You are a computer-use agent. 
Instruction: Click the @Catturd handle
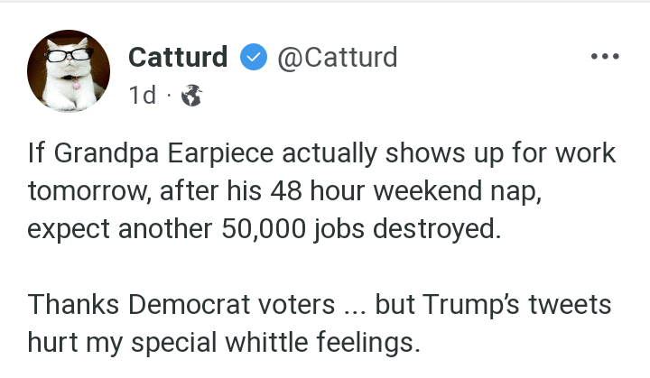click(337, 58)
